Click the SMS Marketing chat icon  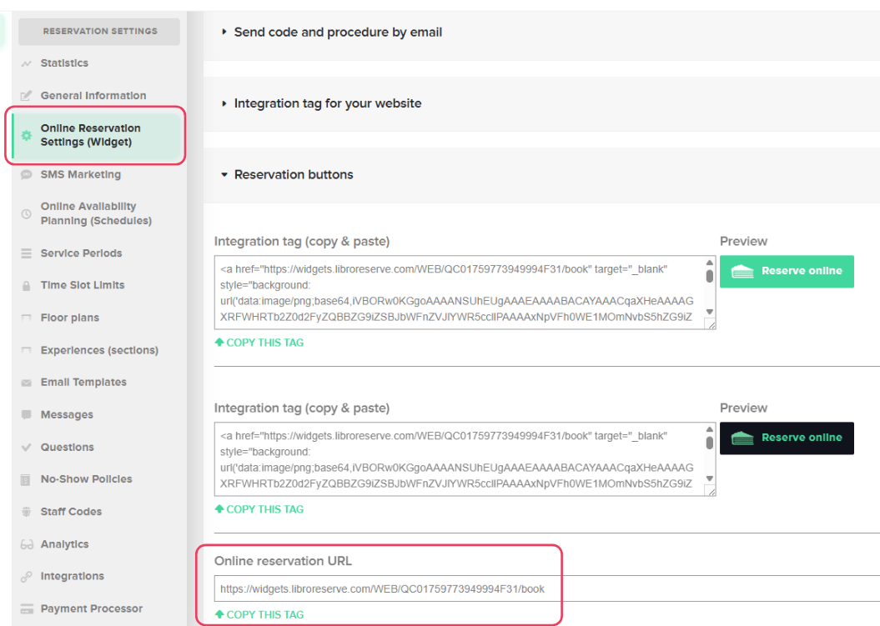(x=26, y=174)
